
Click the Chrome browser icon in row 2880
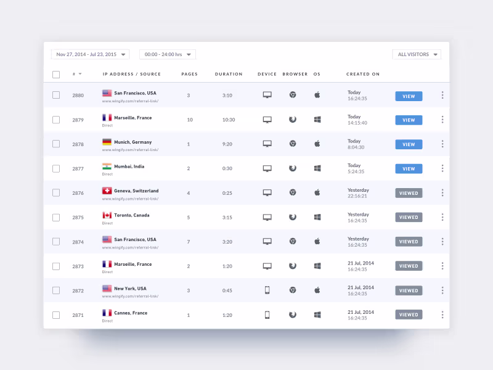293,95
